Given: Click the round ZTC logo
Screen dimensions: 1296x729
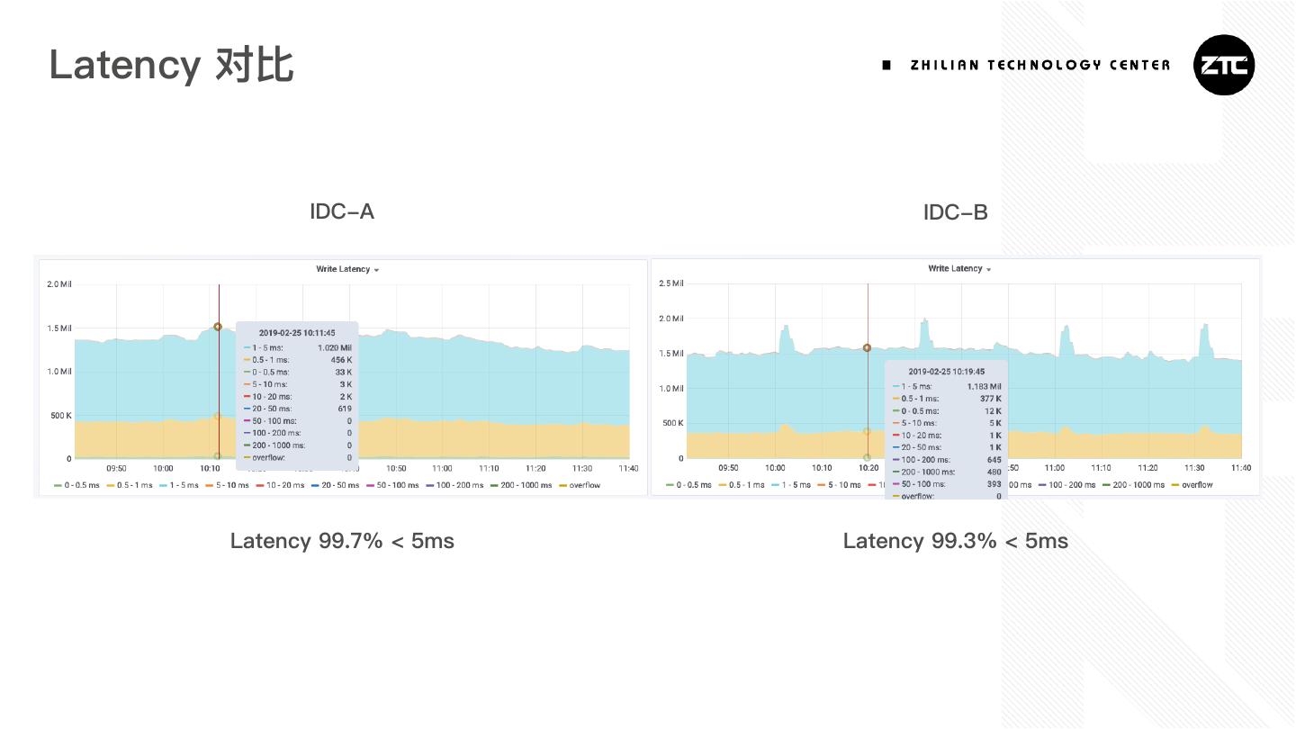Looking at the screenshot, I should [x=1224, y=65].
